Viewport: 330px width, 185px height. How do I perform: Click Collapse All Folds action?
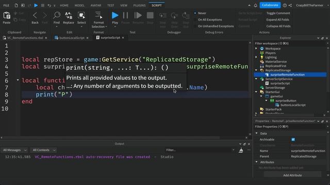(x=278, y=26)
